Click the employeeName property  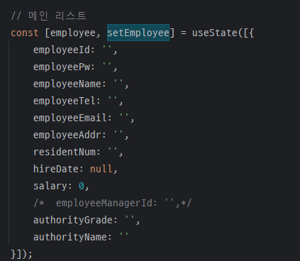pyautogui.click(x=67, y=84)
